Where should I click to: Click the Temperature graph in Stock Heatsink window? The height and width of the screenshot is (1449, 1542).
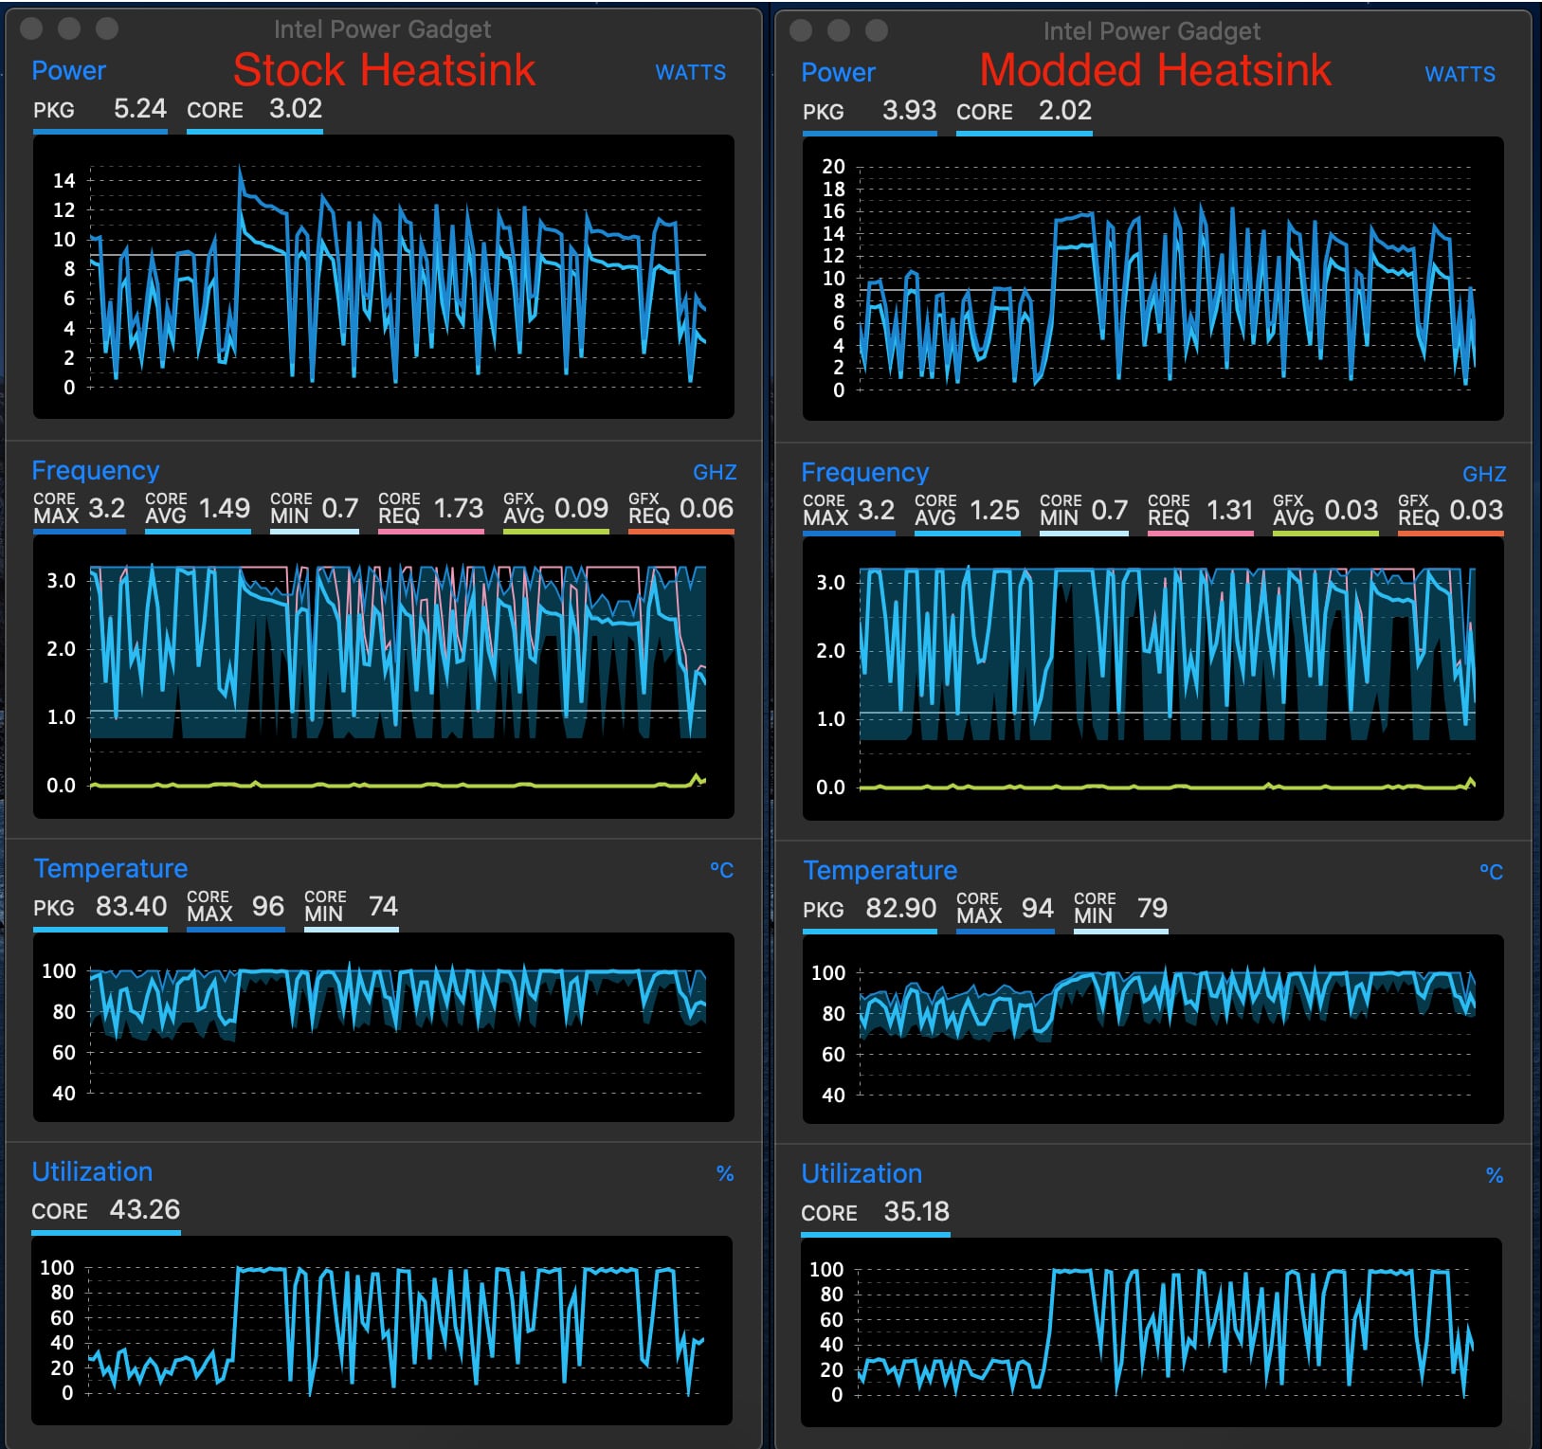(x=384, y=1027)
